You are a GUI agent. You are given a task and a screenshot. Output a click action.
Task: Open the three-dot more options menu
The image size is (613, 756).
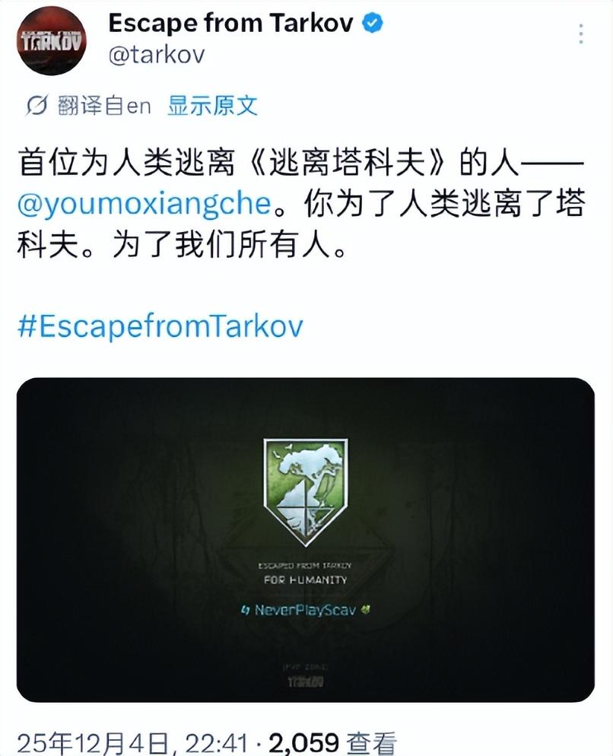[x=581, y=33]
